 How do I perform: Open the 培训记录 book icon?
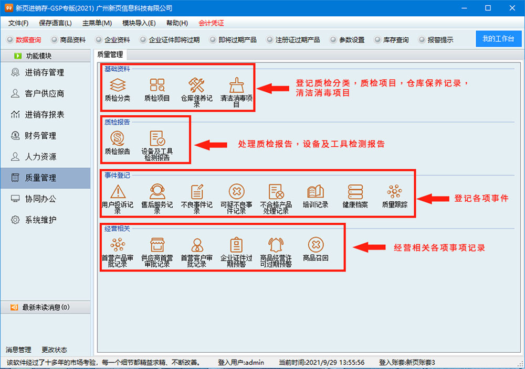(x=316, y=192)
